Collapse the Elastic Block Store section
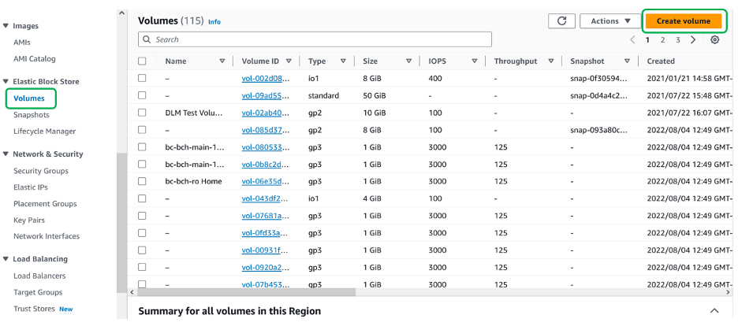The image size is (738, 326). point(6,81)
